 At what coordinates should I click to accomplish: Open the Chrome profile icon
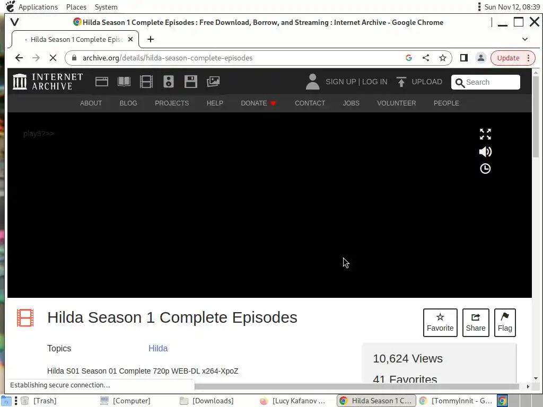[x=480, y=58]
